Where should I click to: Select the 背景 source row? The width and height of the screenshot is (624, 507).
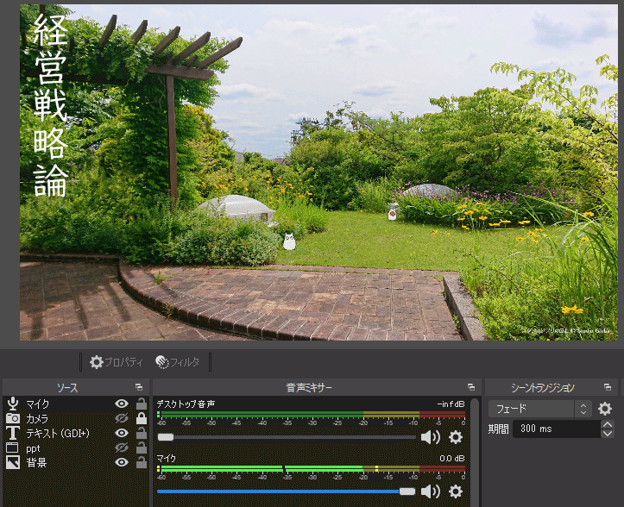coord(76,462)
